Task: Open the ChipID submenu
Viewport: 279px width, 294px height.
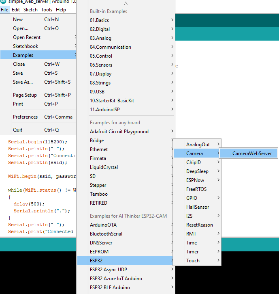Action: pos(197,162)
